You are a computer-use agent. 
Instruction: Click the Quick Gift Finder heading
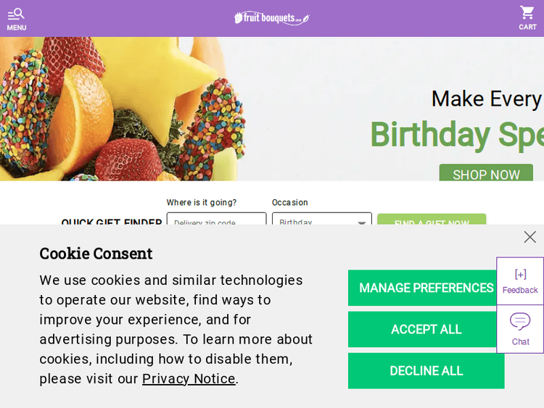[111, 221]
